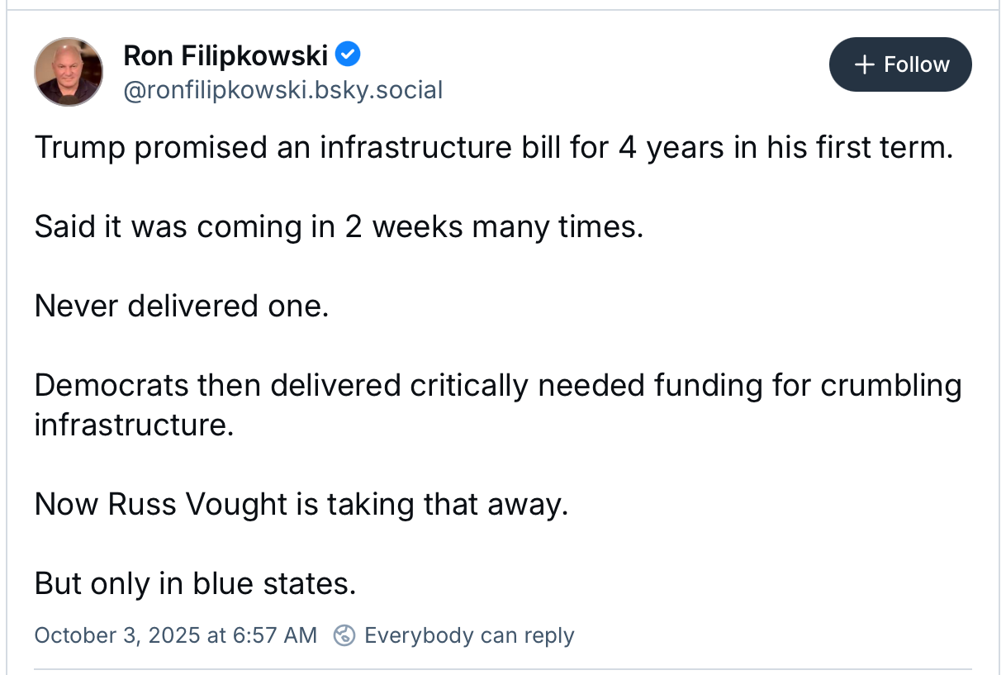This screenshot has height=675, width=1006.
Task: Click the name "Russ Vought" in the post
Action: (x=198, y=504)
